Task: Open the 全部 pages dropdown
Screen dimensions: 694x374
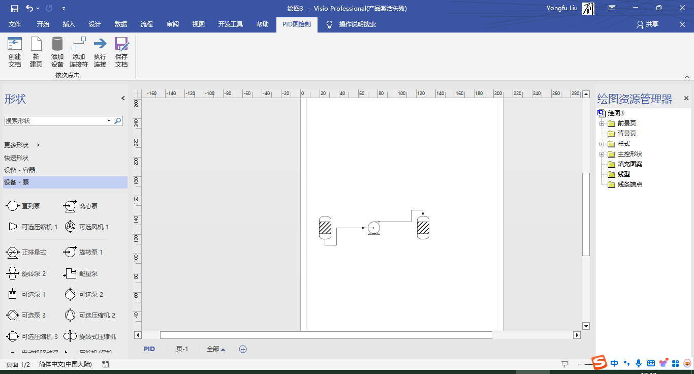Action: coord(216,349)
